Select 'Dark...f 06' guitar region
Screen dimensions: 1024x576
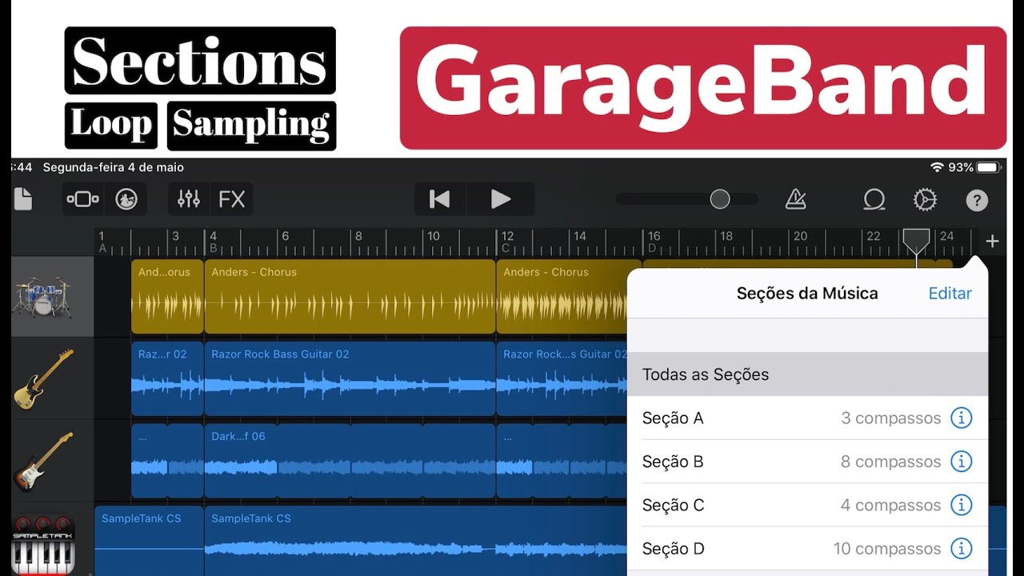coord(350,461)
